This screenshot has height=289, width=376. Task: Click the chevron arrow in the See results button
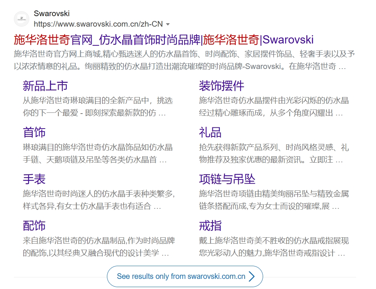pos(251,276)
